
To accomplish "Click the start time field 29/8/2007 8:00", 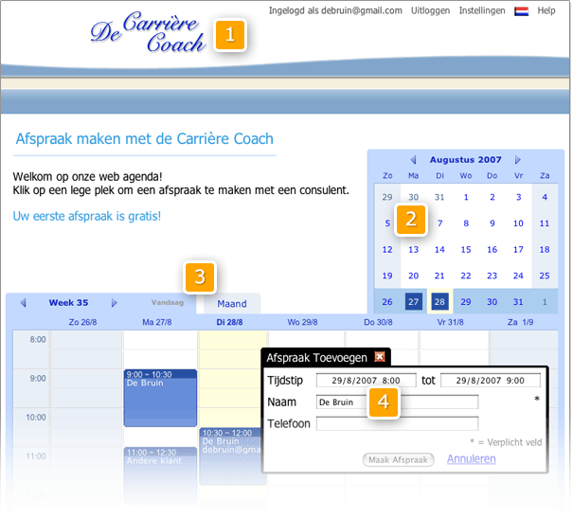I will (x=366, y=381).
